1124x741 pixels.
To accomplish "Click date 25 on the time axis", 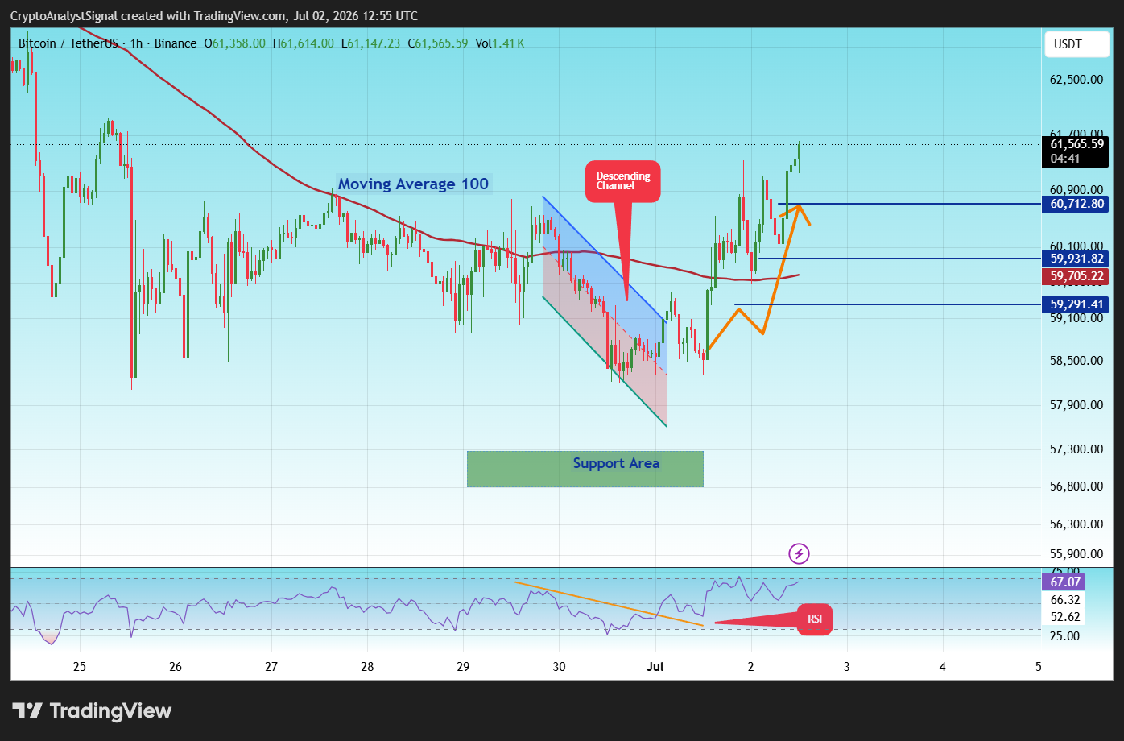I will tap(79, 667).
